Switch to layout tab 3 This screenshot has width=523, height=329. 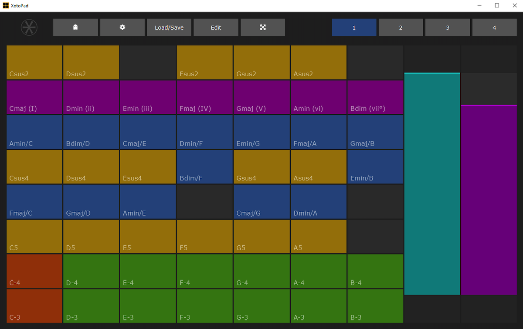coord(448,27)
